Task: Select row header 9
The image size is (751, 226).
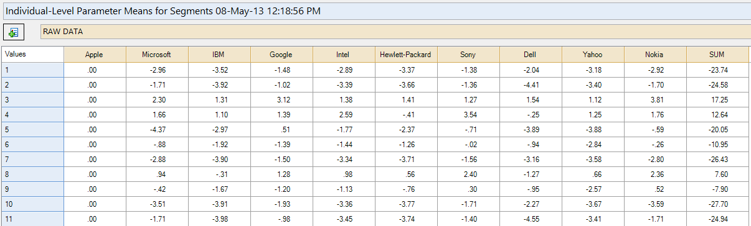Action: coord(32,189)
